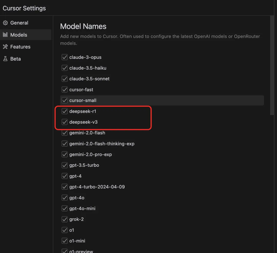Screen dimensions: 277x253
Task: Disable the claude-3.5-sonnet model checkbox
Action: [65, 79]
